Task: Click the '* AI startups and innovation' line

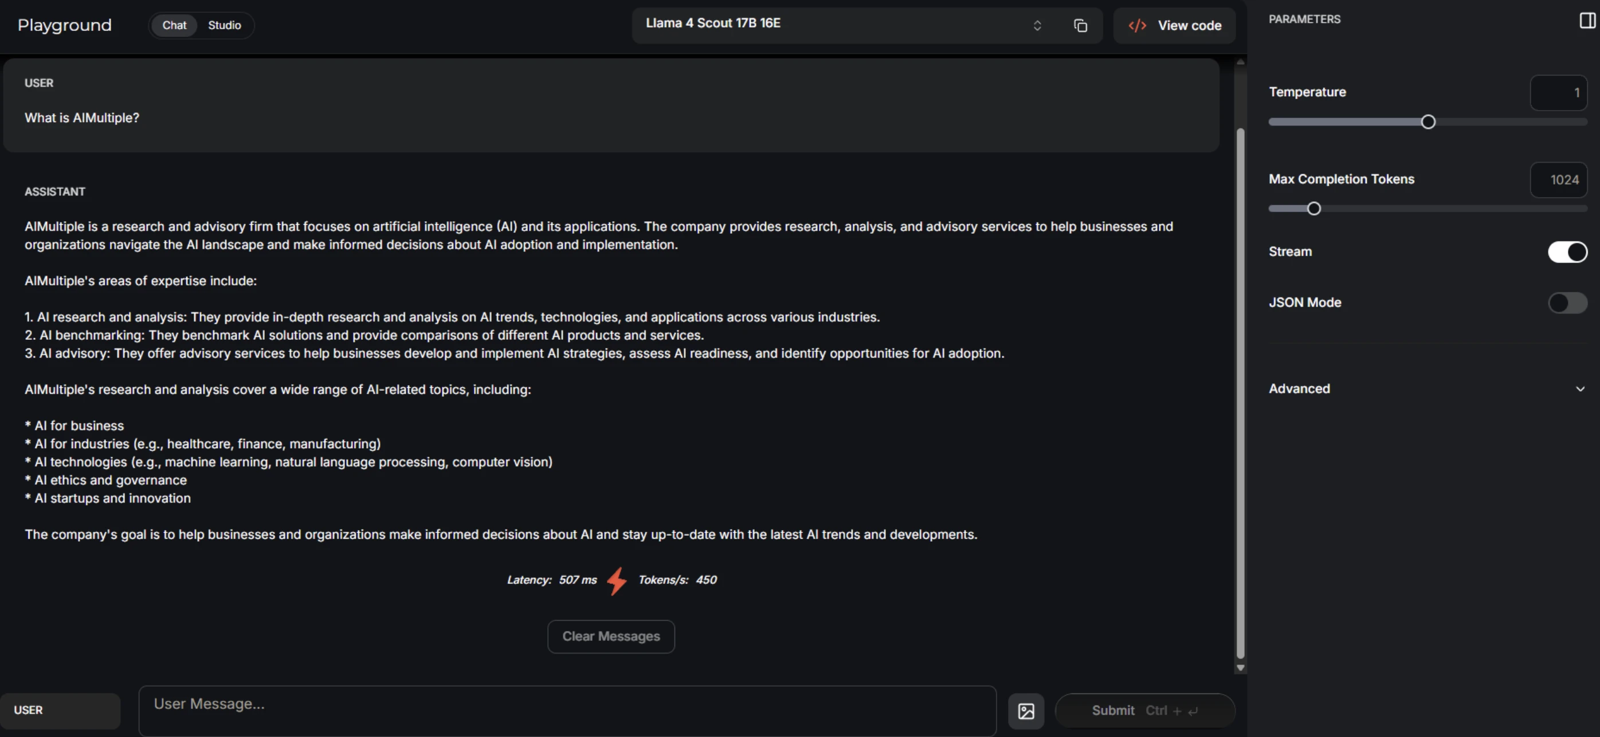Action: 108,498
